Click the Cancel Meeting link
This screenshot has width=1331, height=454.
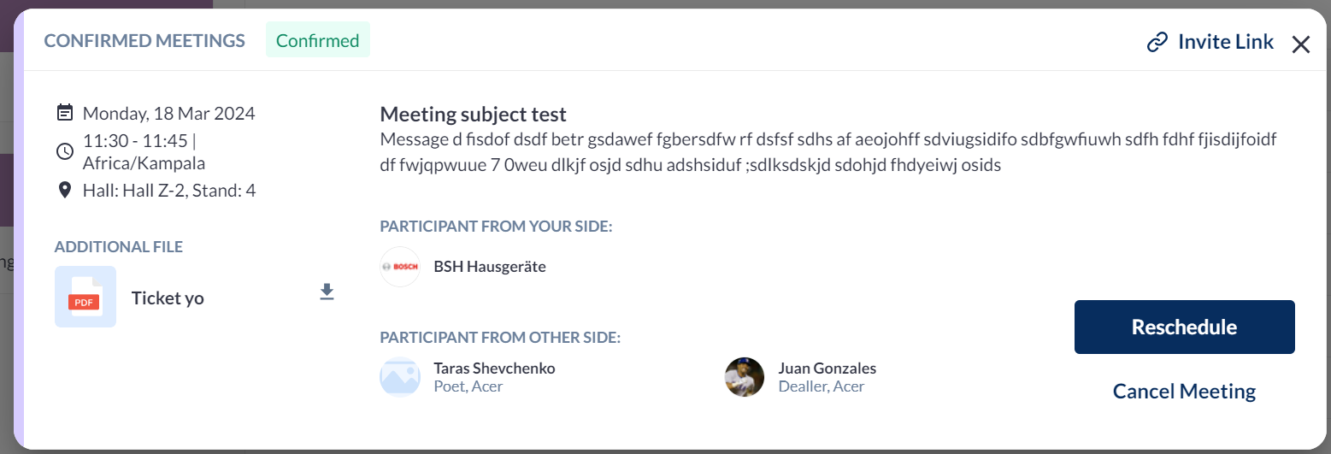(1184, 392)
